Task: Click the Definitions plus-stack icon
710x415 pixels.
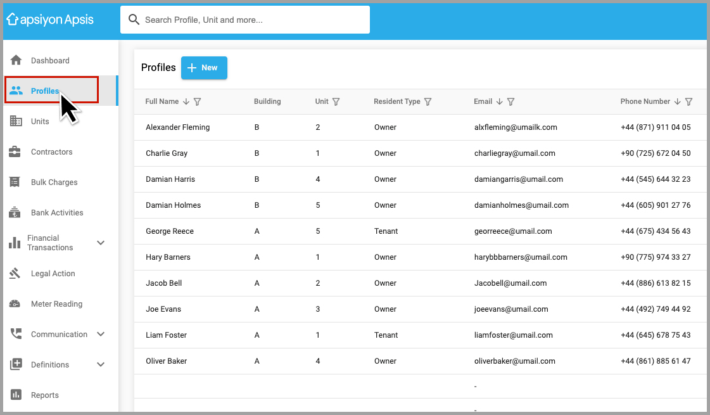Action: pyautogui.click(x=16, y=364)
